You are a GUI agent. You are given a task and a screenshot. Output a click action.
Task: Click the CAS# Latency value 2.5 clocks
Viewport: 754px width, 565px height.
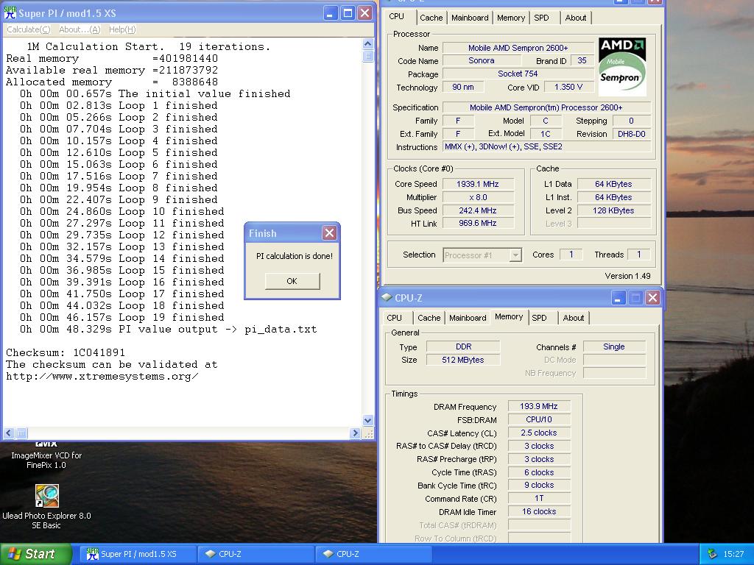coord(538,433)
